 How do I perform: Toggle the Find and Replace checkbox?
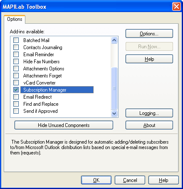[16, 104]
